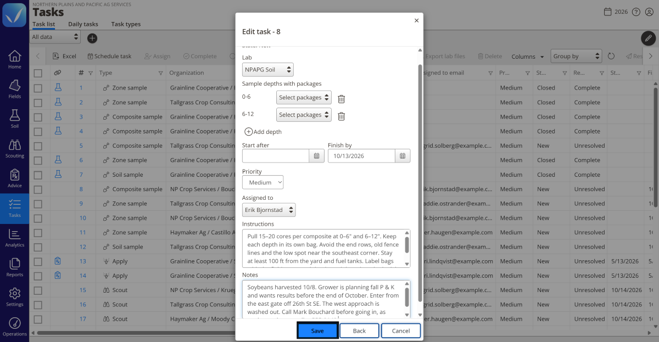The height and width of the screenshot is (342, 659).
Task: Toggle the select-all header checkbox
Action: pyautogui.click(x=38, y=73)
